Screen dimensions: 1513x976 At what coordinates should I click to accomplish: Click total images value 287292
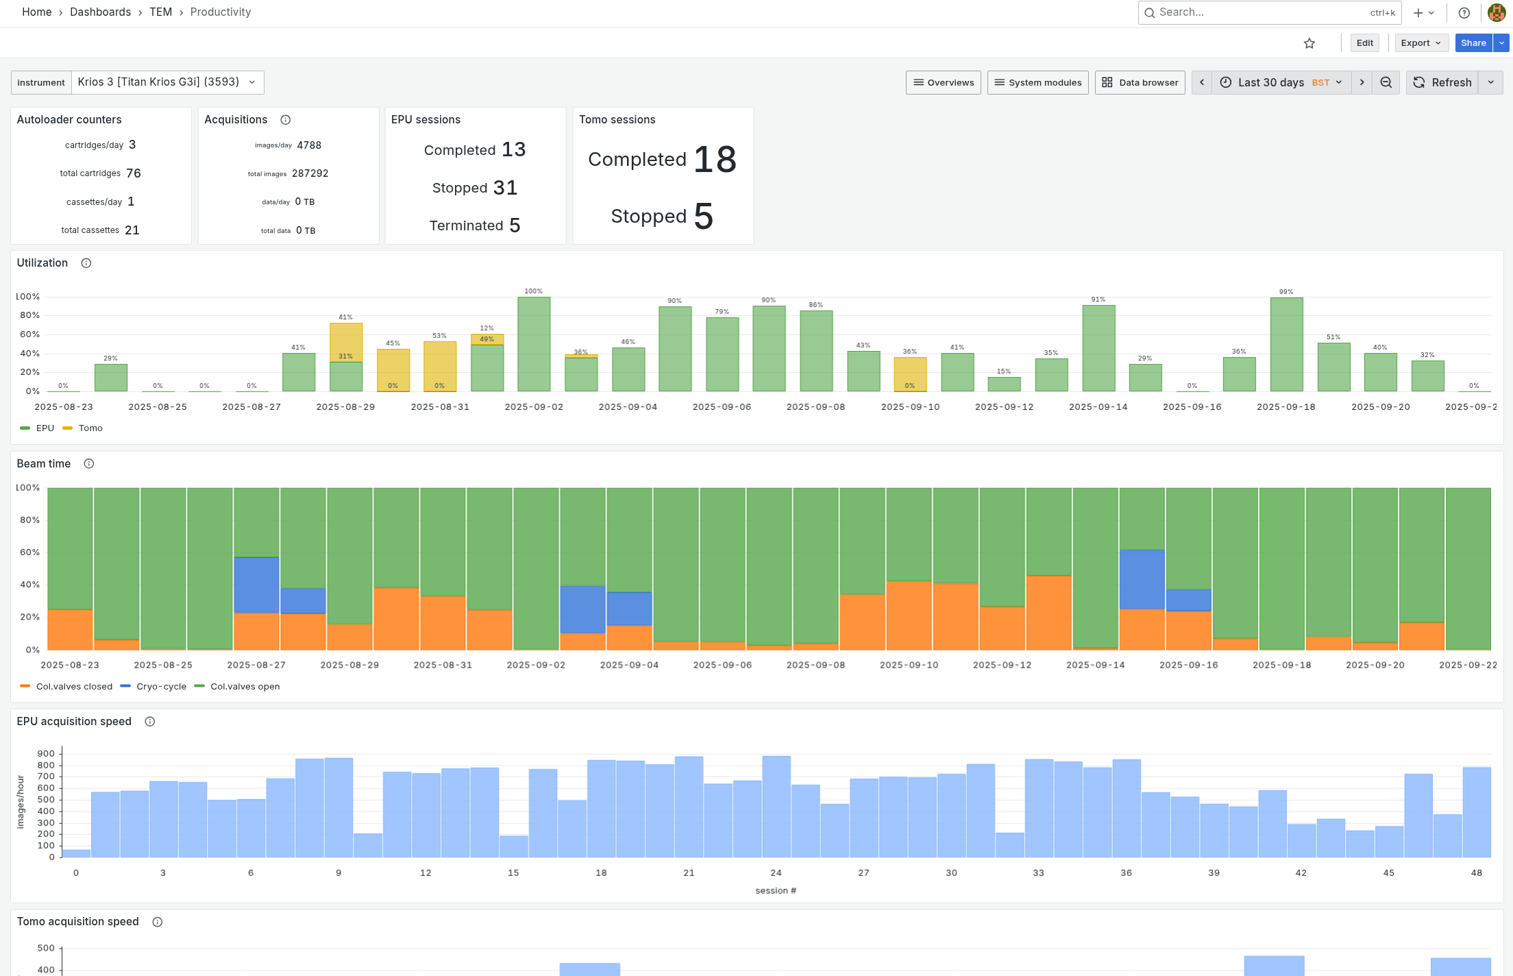click(310, 173)
